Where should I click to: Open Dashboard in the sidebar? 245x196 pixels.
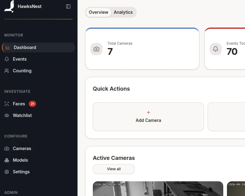tap(39, 47)
